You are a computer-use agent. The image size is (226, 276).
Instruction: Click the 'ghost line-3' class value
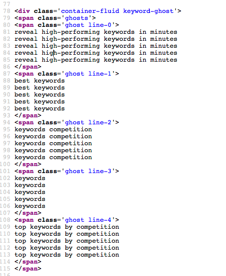click(88, 171)
